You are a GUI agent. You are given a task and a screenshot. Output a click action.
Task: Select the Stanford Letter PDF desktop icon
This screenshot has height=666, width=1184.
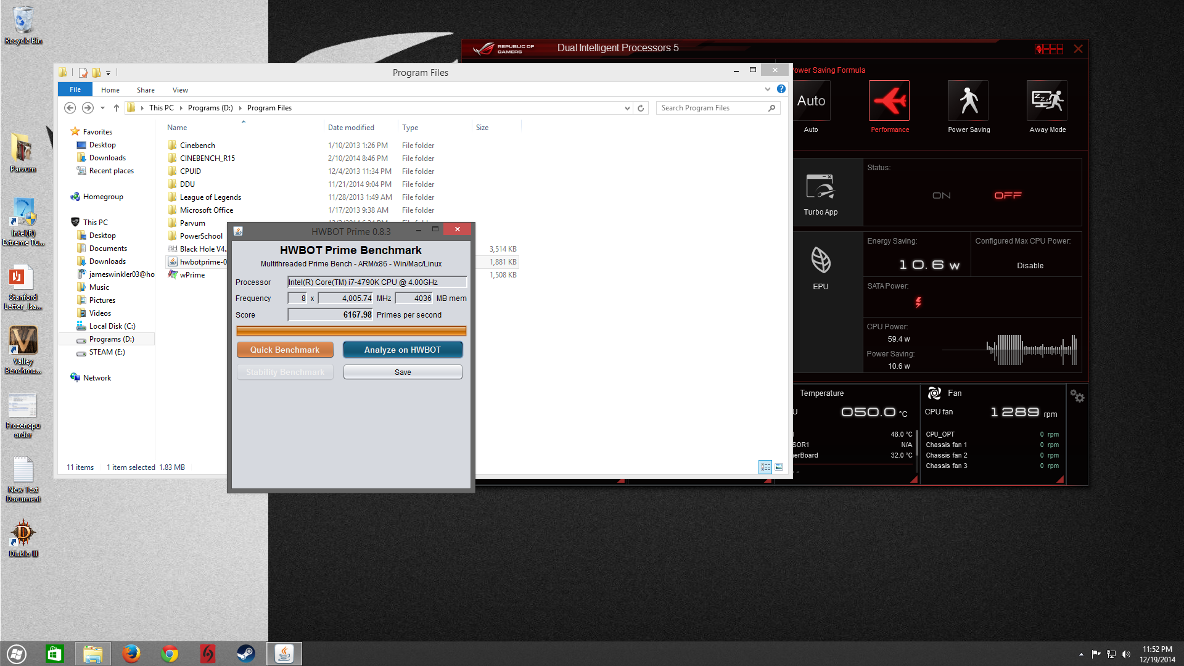(x=23, y=287)
